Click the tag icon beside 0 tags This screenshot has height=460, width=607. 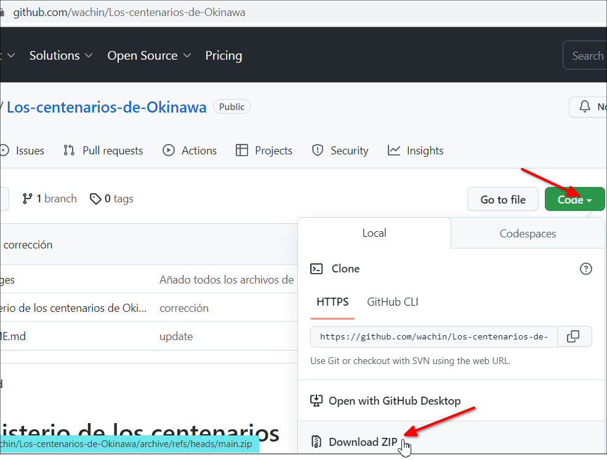point(95,199)
